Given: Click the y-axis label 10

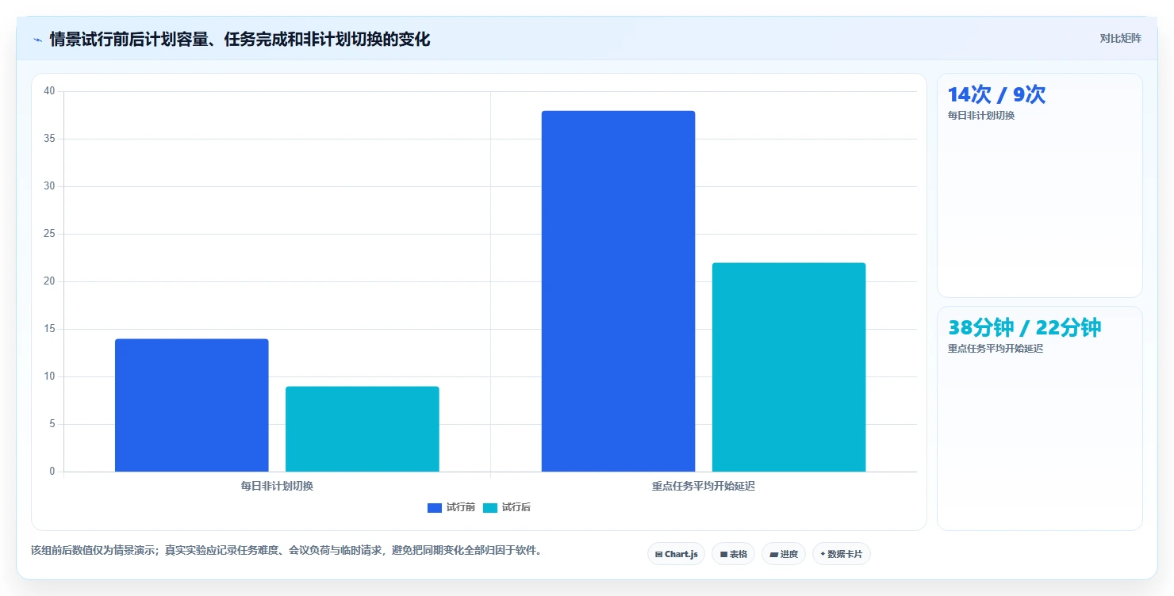Looking at the screenshot, I should pos(49,376).
